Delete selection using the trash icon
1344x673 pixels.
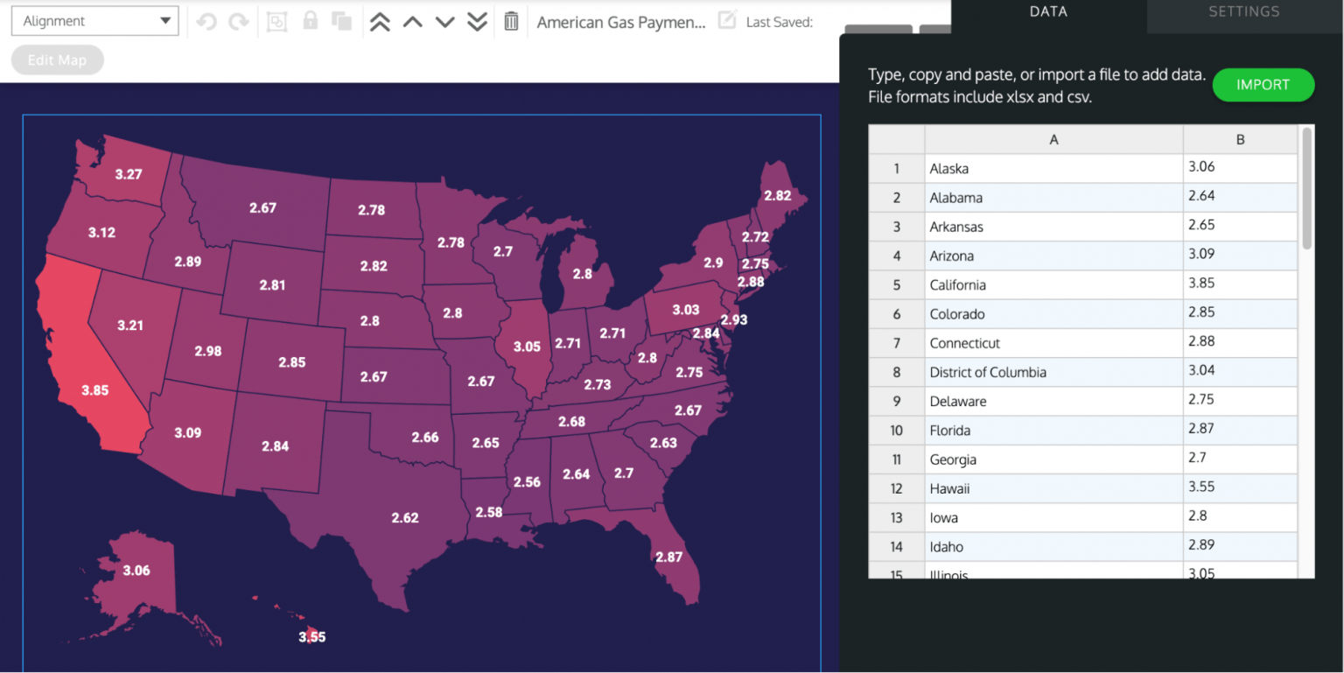tap(512, 21)
